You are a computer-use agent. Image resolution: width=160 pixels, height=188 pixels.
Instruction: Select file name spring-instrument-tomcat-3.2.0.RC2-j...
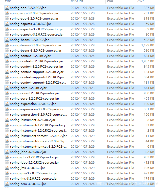click(38, 141)
